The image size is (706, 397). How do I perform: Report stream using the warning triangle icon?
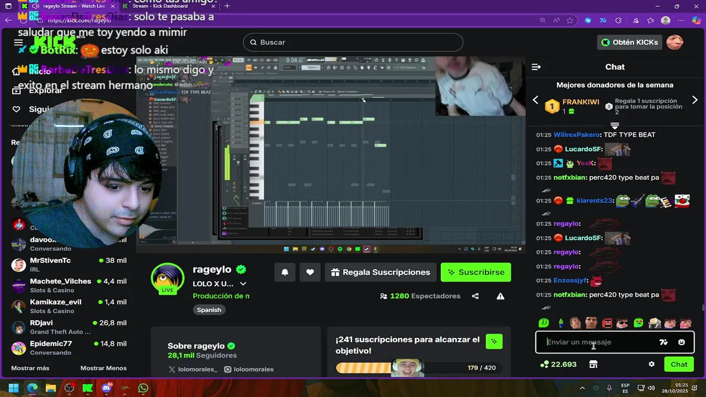pos(500,296)
